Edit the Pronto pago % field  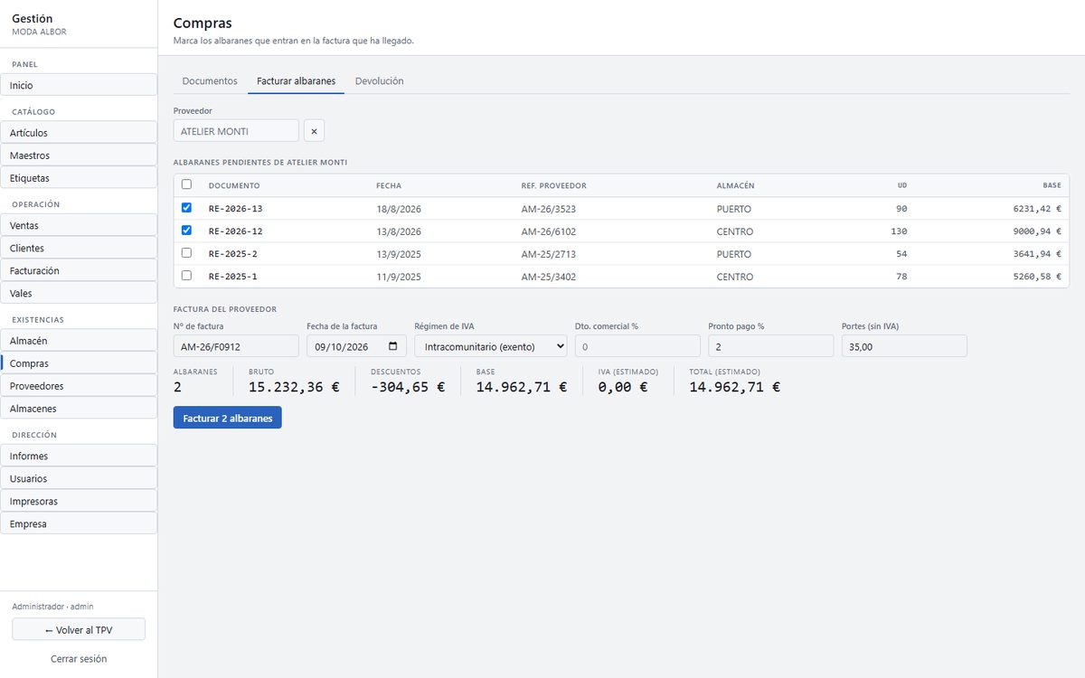pos(771,346)
